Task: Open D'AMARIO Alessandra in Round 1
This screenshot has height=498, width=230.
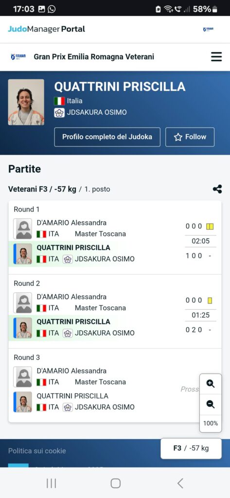Action: point(71,223)
